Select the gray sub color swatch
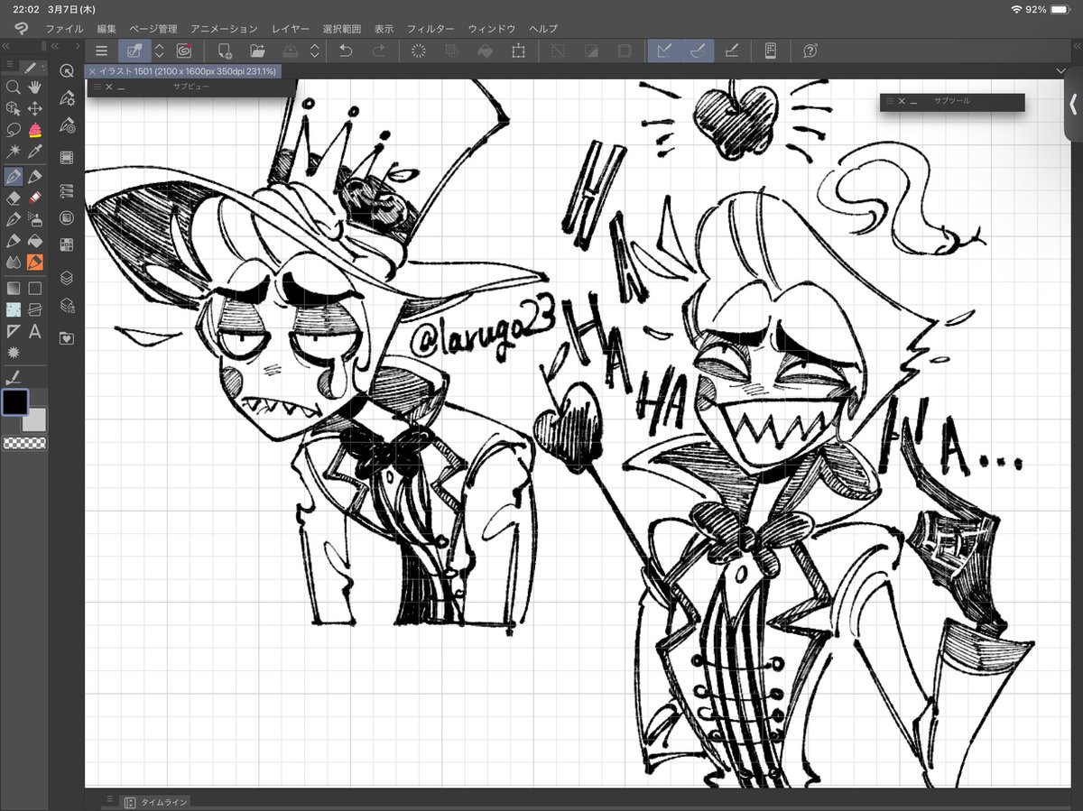Viewport: 1083px width, 811px height. tap(34, 419)
